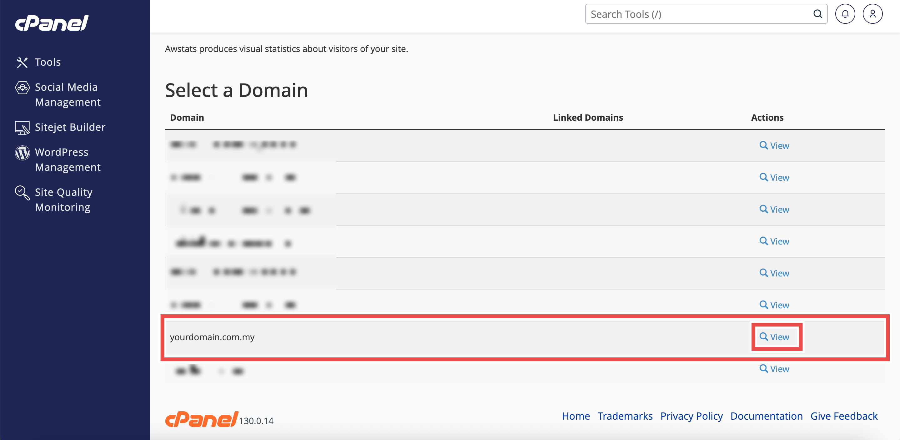Viewport: 900px width, 440px height.
Task: Click View in the last domain row
Action: click(x=774, y=369)
